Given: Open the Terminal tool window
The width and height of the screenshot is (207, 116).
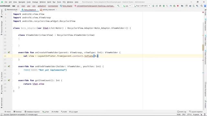Looking at the screenshot, I should (x=17, y=112).
